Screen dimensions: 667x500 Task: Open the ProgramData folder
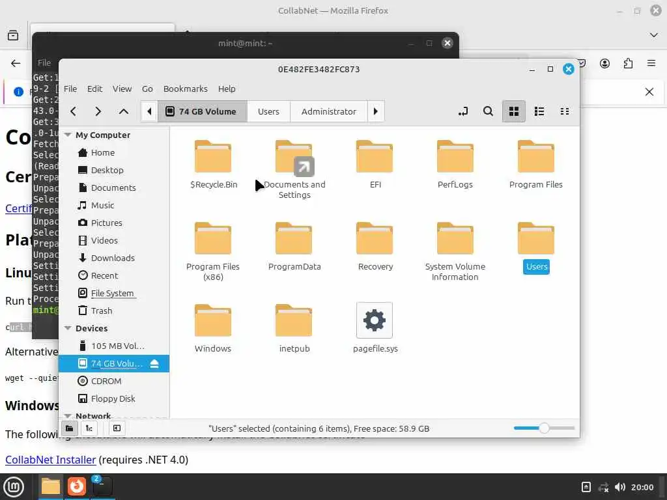[x=294, y=246]
